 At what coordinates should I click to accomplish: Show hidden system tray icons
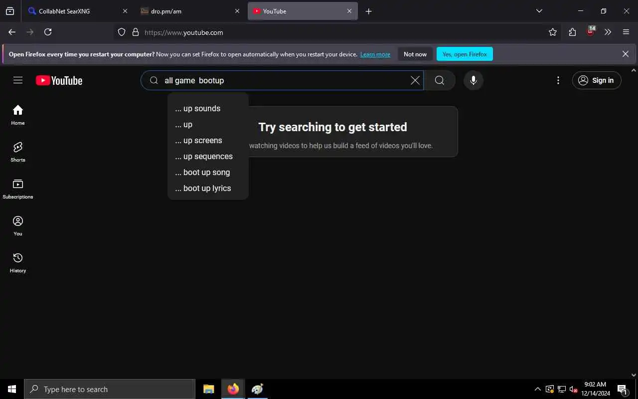[x=537, y=389]
